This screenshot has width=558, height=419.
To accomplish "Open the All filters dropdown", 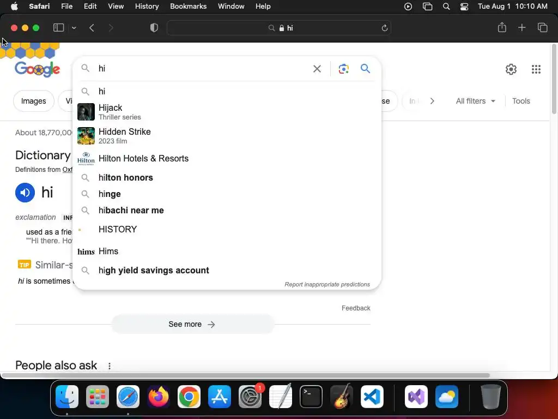I will (x=475, y=101).
